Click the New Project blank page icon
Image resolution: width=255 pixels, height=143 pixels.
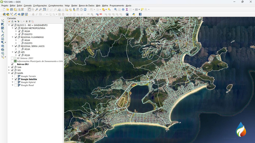4,10
